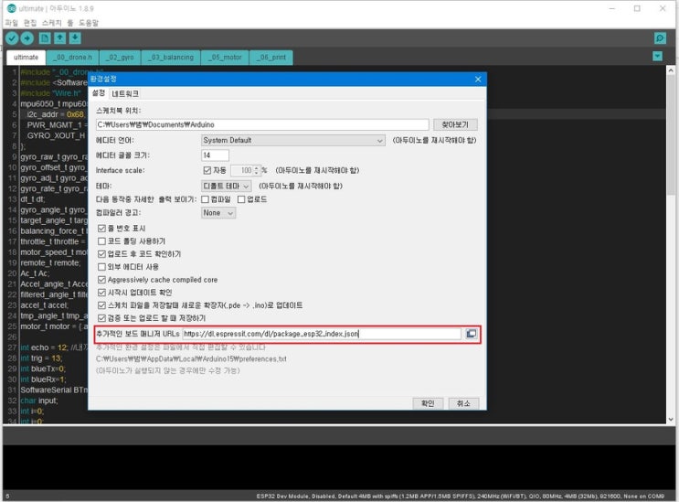Click code line 'char input;'
The width and height of the screenshot is (679, 502).
click(38, 401)
